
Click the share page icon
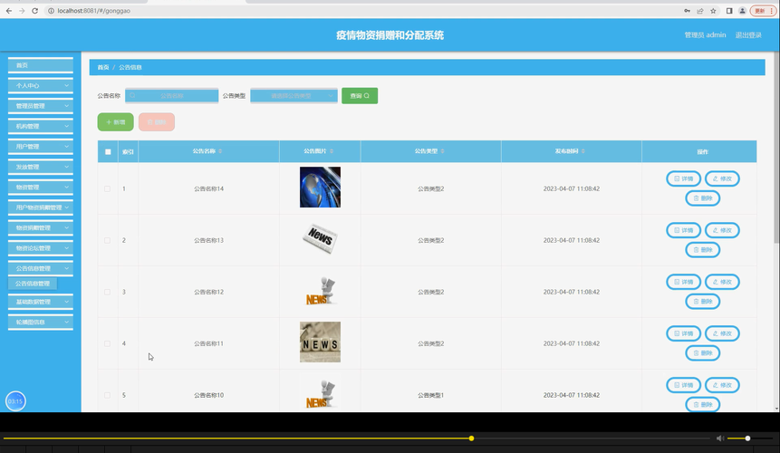point(700,11)
